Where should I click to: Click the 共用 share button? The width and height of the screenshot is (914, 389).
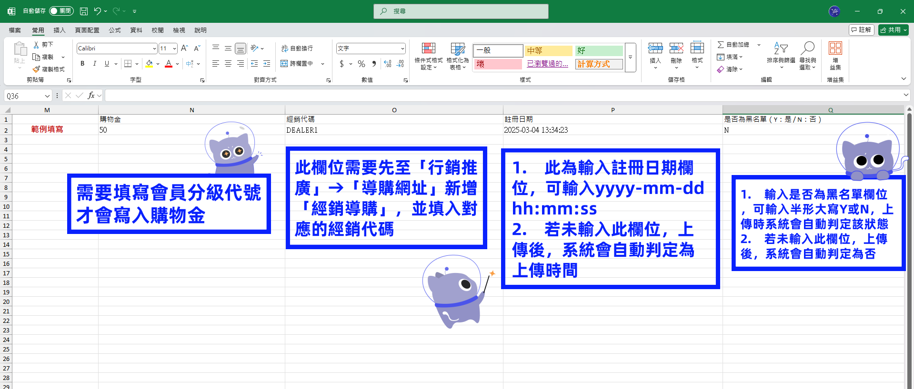coord(894,30)
